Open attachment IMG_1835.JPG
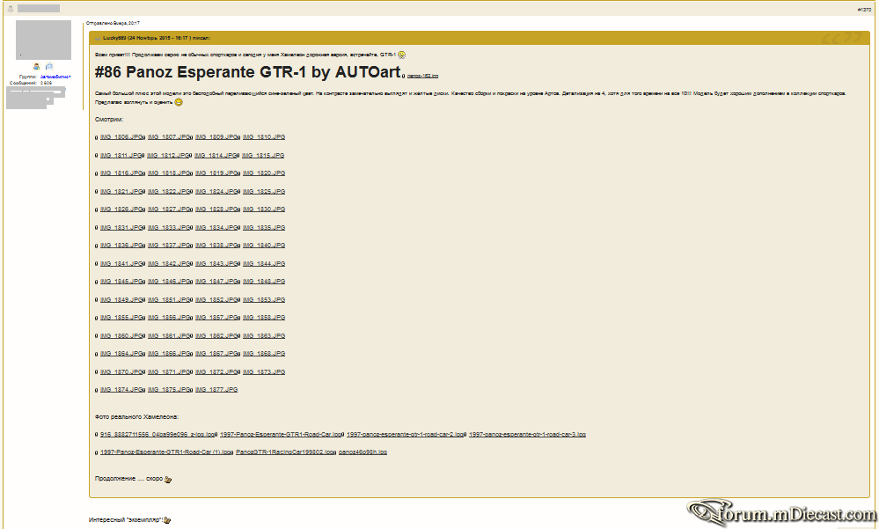Viewport: 879px width, 529px height. 264,228
